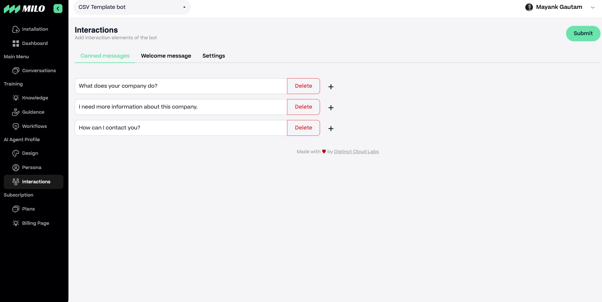
Task: Switch to the Welcome message tab
Action: 166,56
